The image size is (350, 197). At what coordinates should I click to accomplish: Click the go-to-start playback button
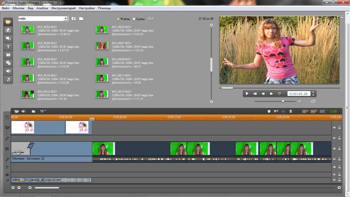255,94
